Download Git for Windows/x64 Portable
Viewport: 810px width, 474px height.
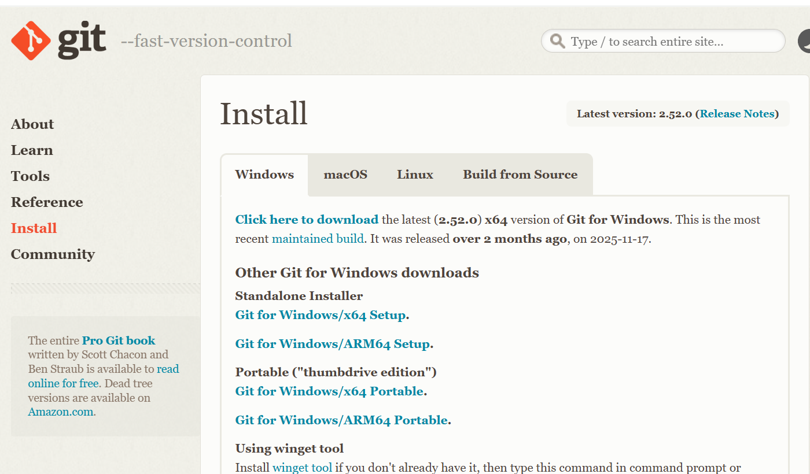[x=329, y=391]
